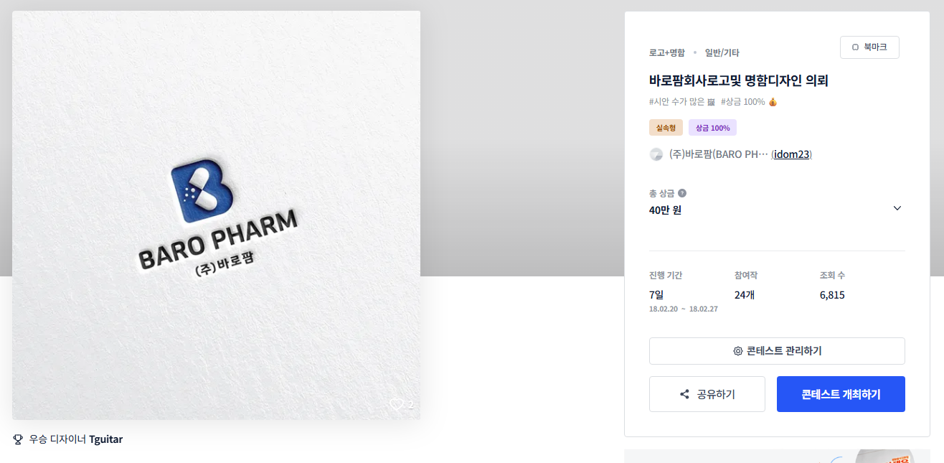Visit the idom23 profile link

(x=792, y=154)
